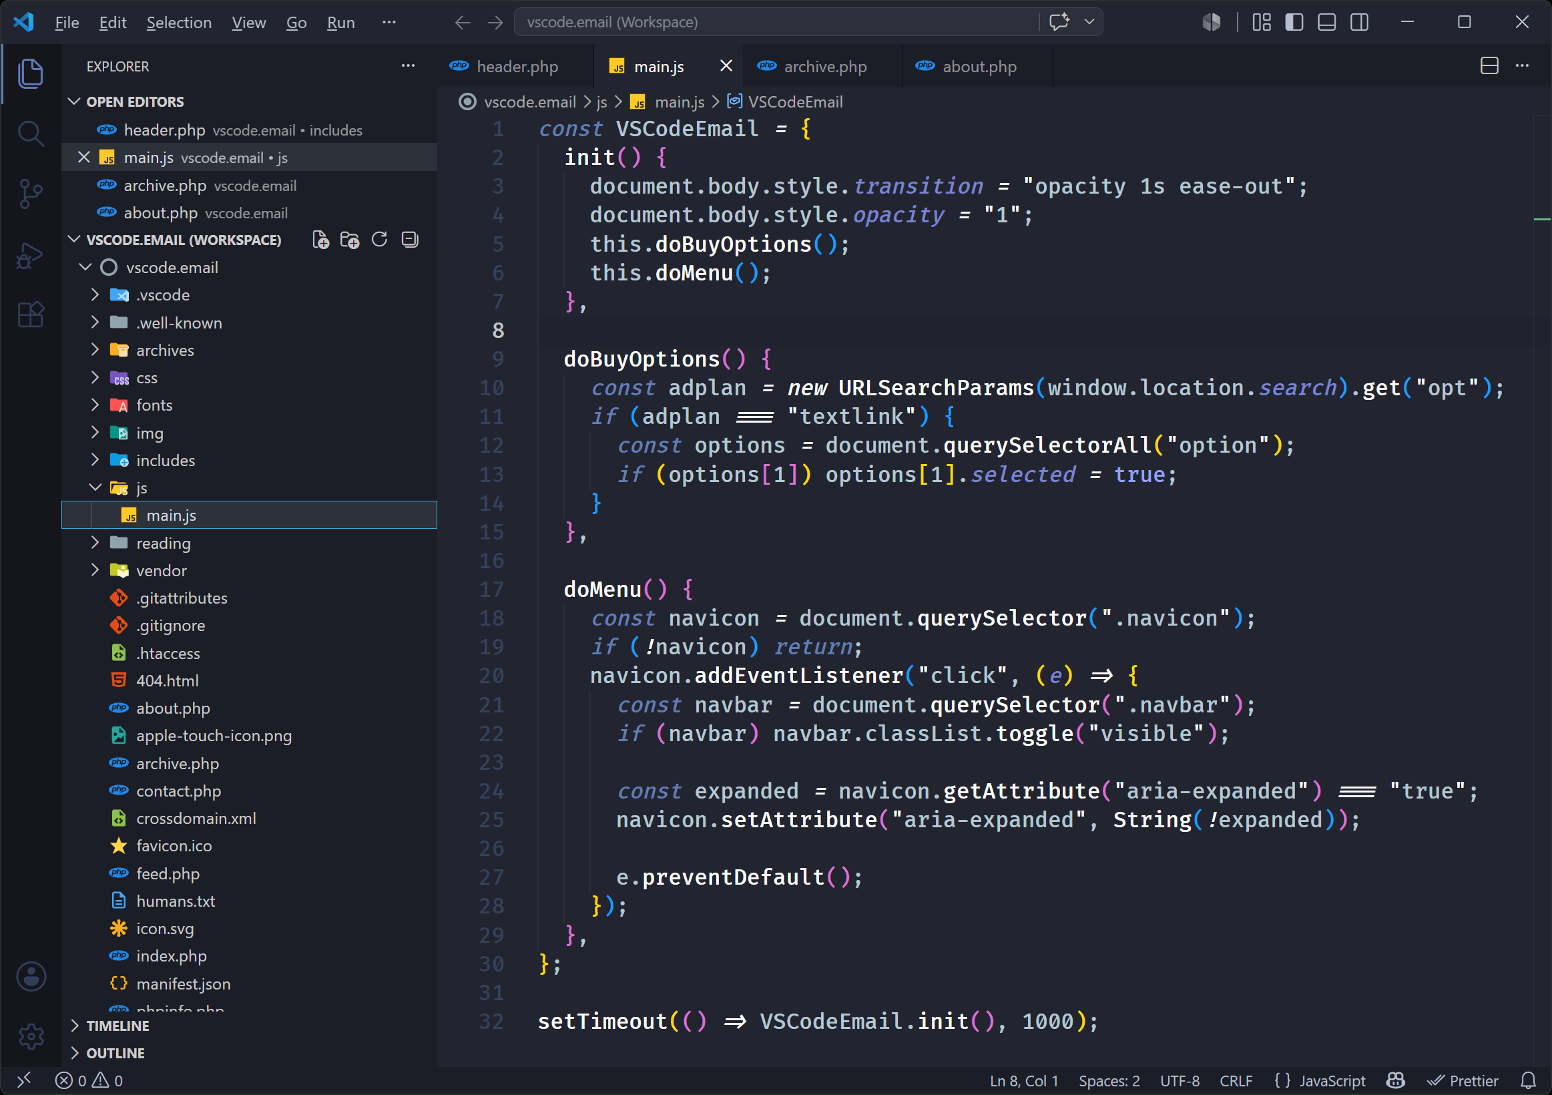Open the Source Control view
The width and height of the screenshot is (1552, 1095).
pos(31,194)
